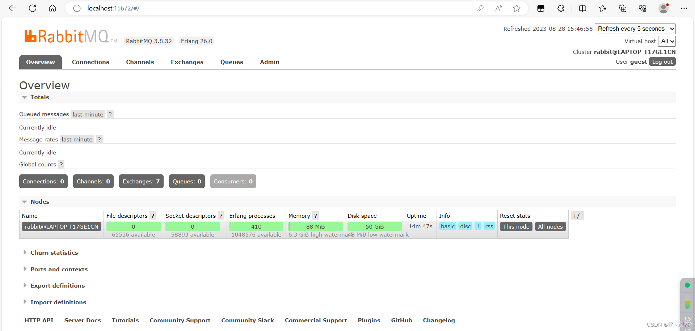Open Changelog footer link
Image resolution: width=695 pixels, height=331 pixels.
pyautogui.click(x=439, y=320)
